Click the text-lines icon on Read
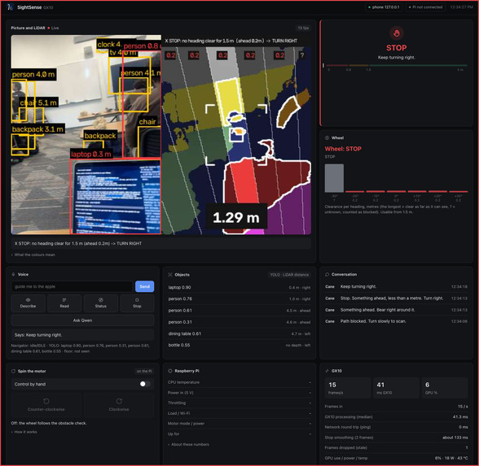The width and height of the screenshot is (479, 466). coord(64,300)
